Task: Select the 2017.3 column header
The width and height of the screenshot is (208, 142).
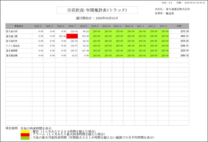Action: click(163, 26)
